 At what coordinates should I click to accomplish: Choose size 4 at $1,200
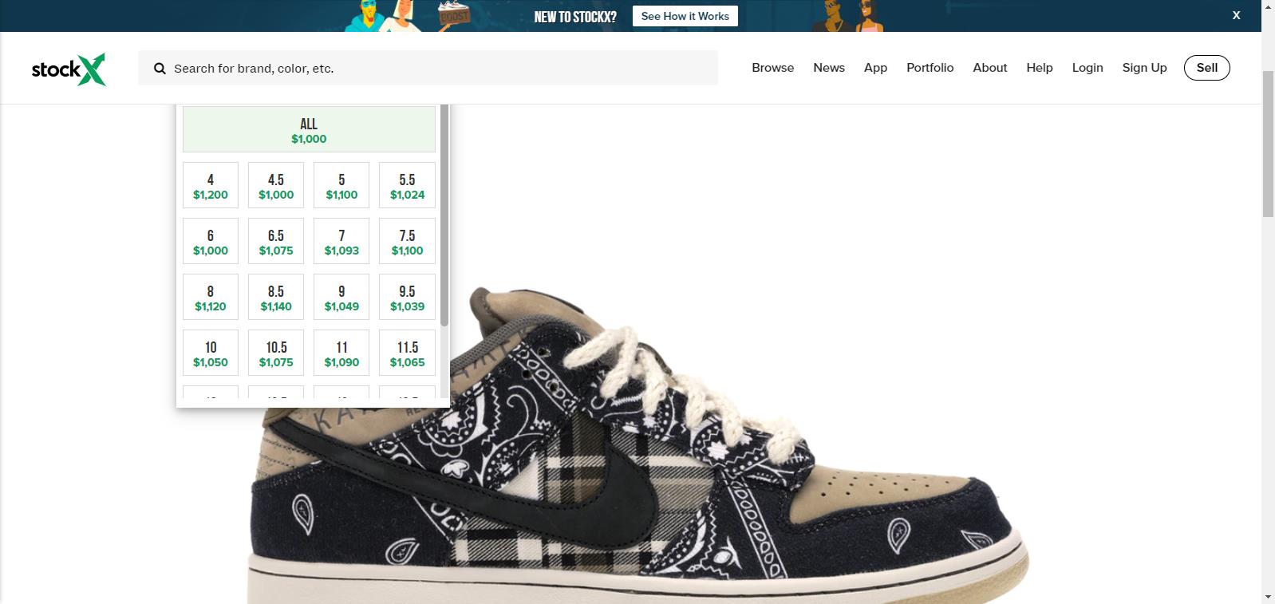(x=211, y=186)
